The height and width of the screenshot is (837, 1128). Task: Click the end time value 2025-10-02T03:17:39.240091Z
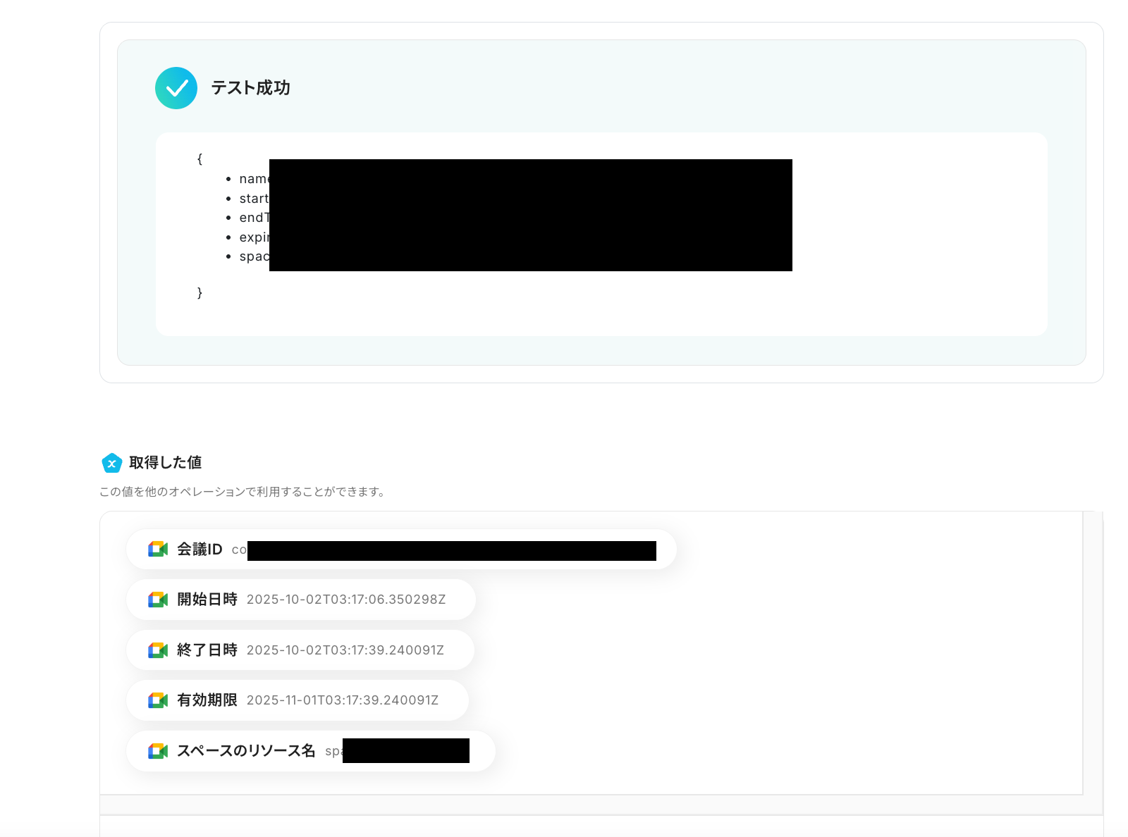(345, 650)
